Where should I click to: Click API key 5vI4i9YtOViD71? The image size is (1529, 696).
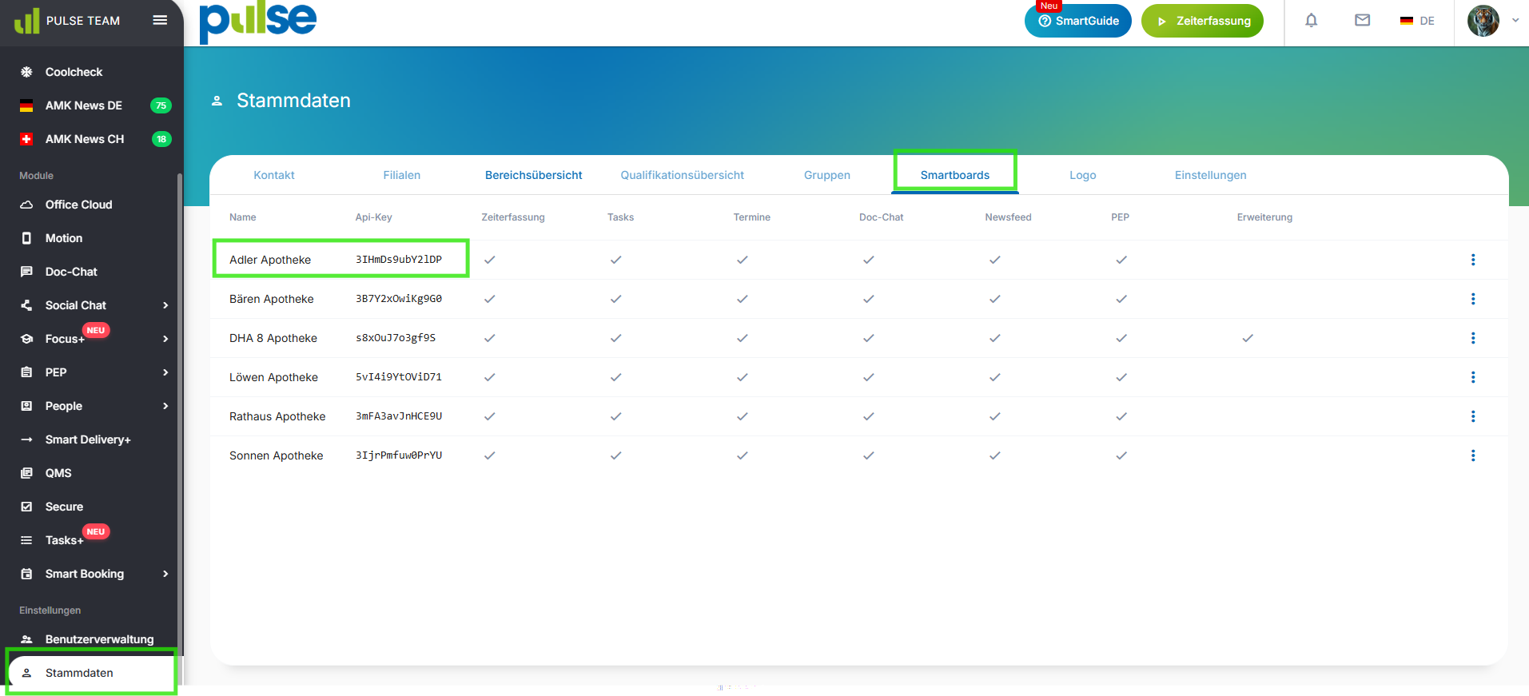pos(399,377)
